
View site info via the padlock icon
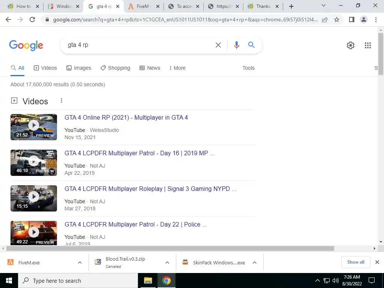pos(48,19)
